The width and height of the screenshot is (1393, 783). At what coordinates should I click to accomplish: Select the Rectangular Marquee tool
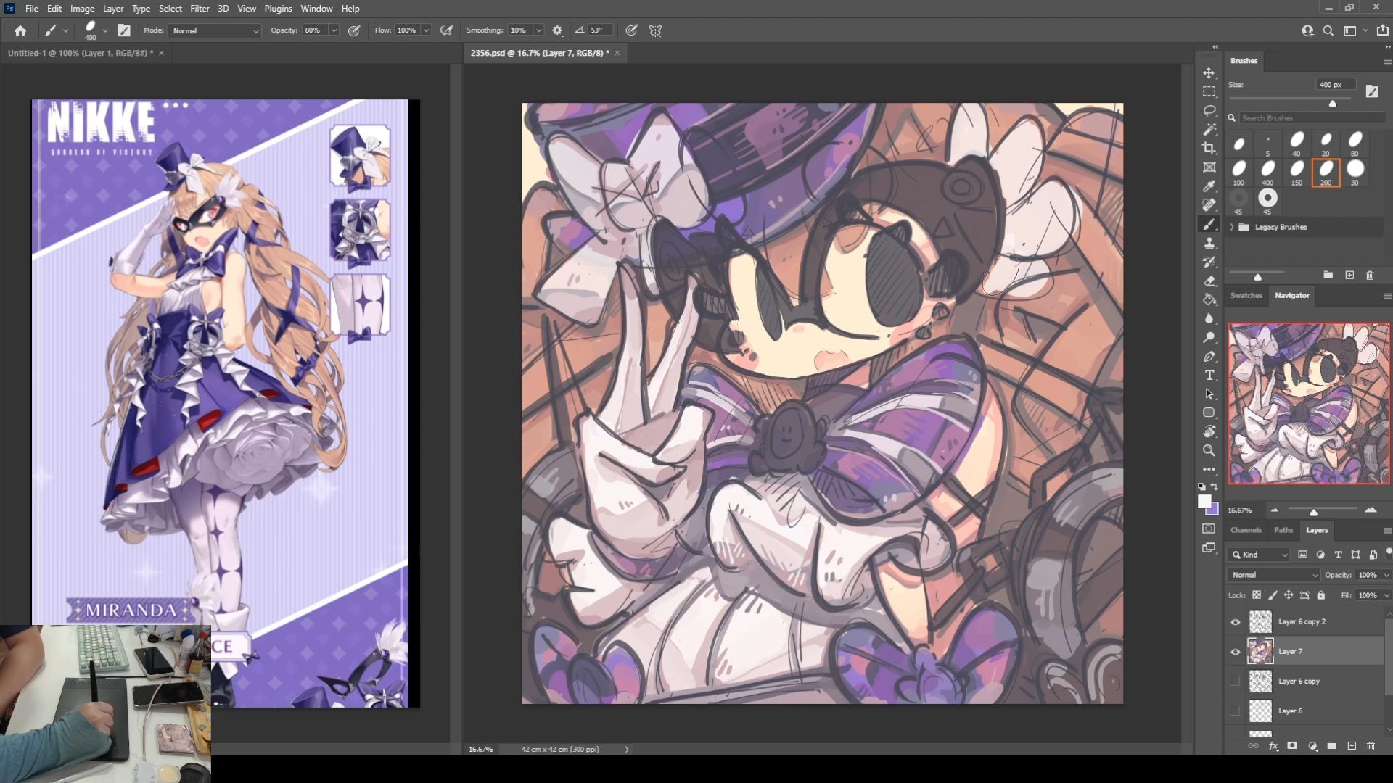point(1209,92)
